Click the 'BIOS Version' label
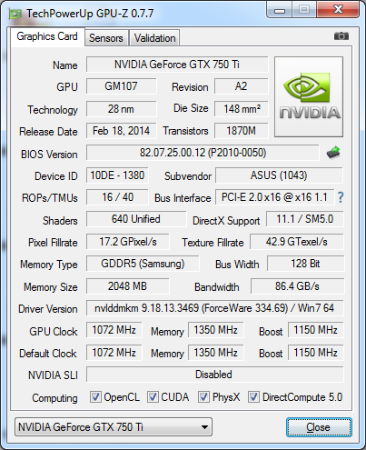 click(x=49, y=155)
